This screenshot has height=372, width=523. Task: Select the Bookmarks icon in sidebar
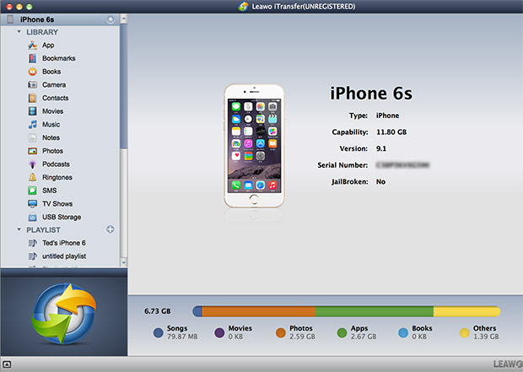[32, 58]
